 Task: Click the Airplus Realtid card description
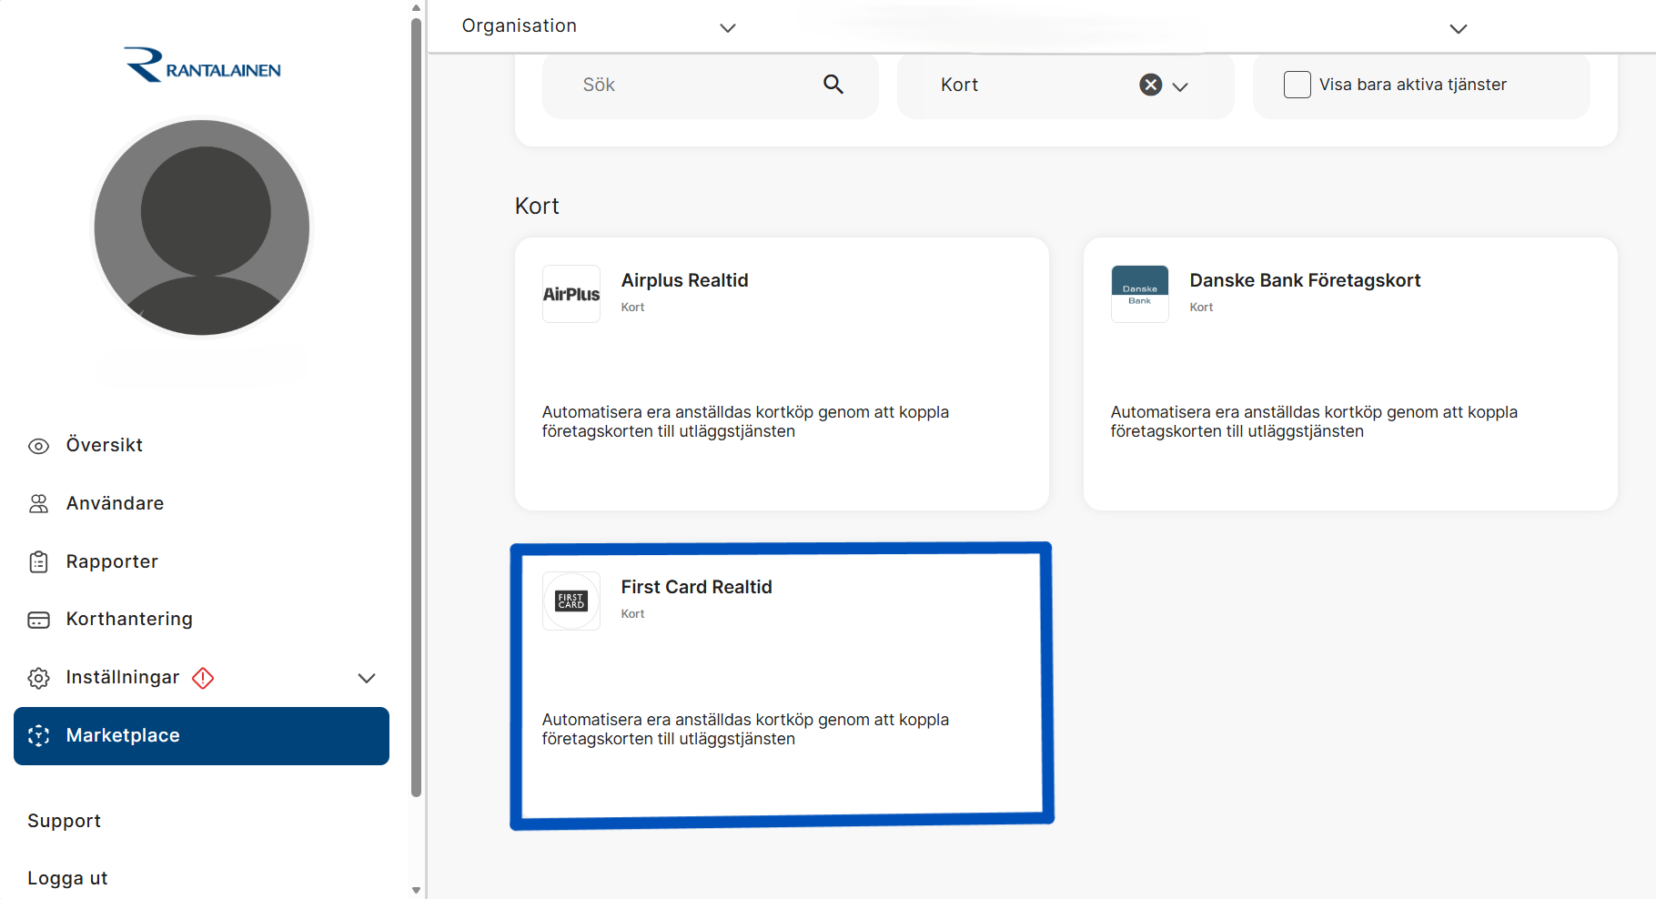coord(745,421)
